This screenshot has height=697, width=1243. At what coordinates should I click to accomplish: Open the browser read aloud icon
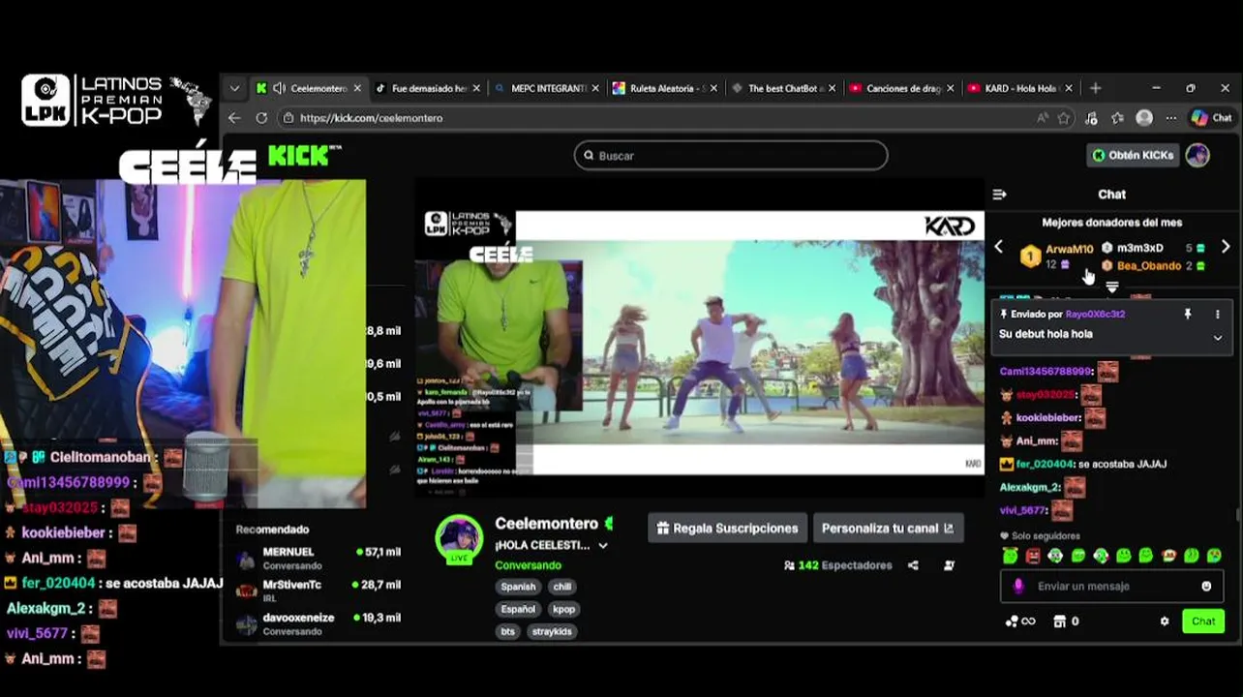coord(1042,118)
